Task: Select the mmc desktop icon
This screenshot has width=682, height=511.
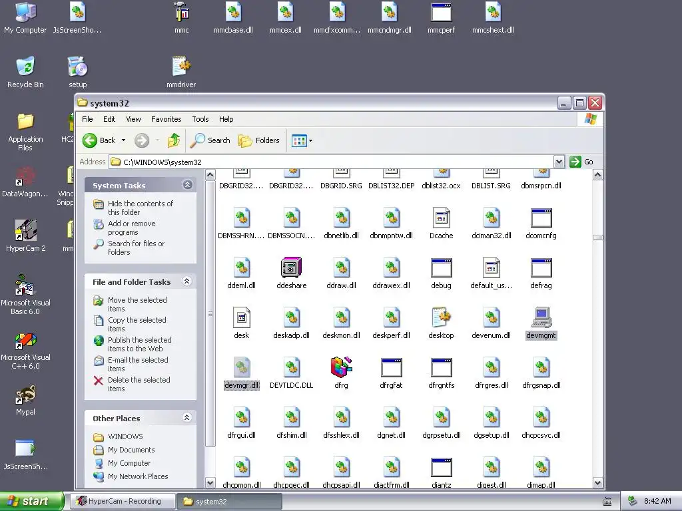Action: (181, 18)
